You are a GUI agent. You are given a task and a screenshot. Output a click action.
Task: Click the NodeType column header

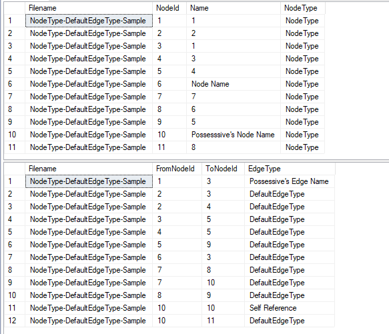(303, 8)
